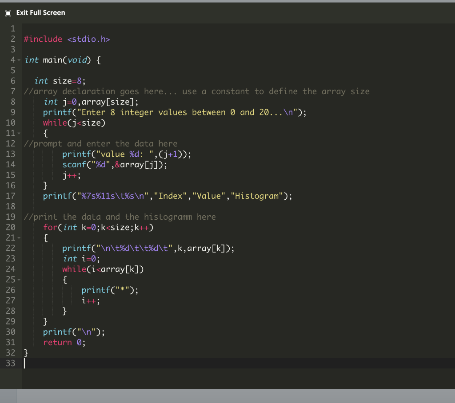Click the printf Index Value Histogram line
The height and width of the screenshot is (403, 455).
[168, 196]
